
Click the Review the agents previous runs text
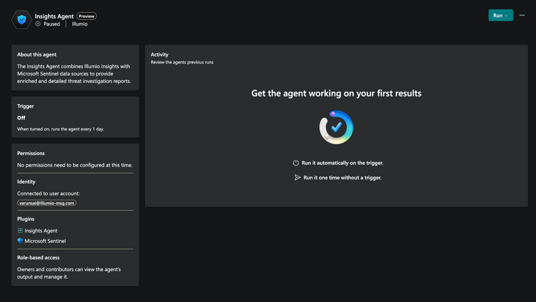point(182,62)
